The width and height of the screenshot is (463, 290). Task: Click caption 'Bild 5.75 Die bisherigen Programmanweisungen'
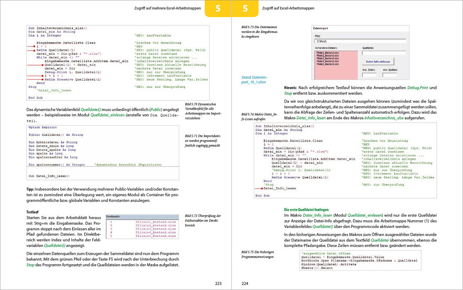(x=257, y=254)
